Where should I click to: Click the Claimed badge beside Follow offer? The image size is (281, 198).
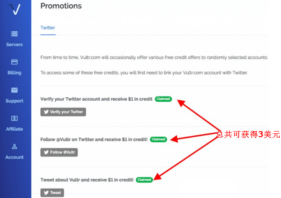pos(158,139)
